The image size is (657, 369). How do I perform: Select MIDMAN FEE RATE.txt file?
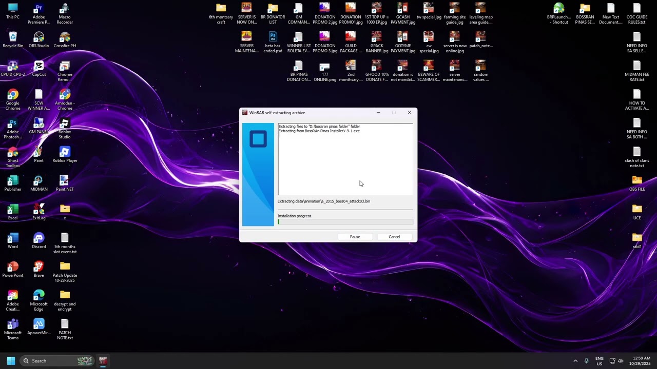637,71
